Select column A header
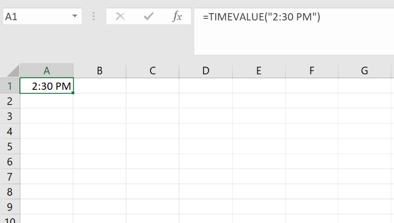 (x=47, y=70)
